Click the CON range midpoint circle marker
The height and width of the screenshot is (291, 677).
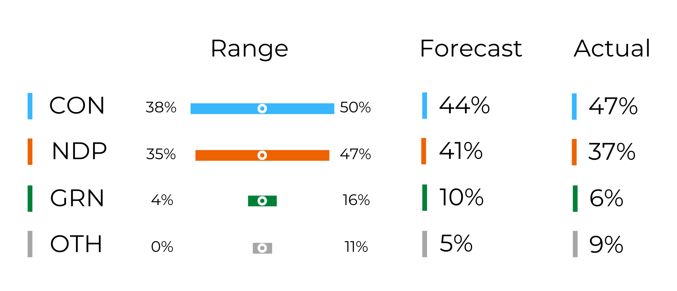[x=262, y=108]
